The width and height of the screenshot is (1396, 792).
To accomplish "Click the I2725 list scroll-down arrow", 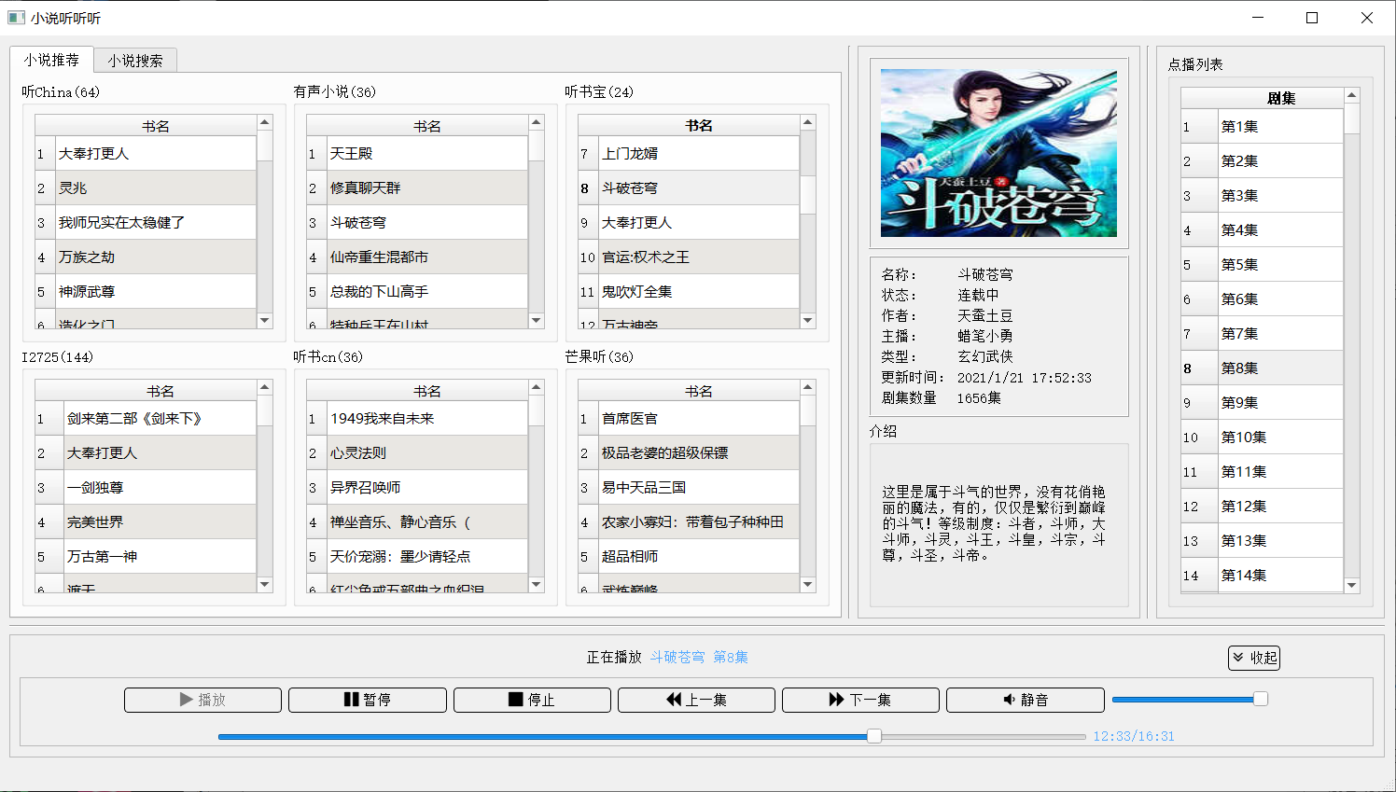I will (x=265, y=585).
